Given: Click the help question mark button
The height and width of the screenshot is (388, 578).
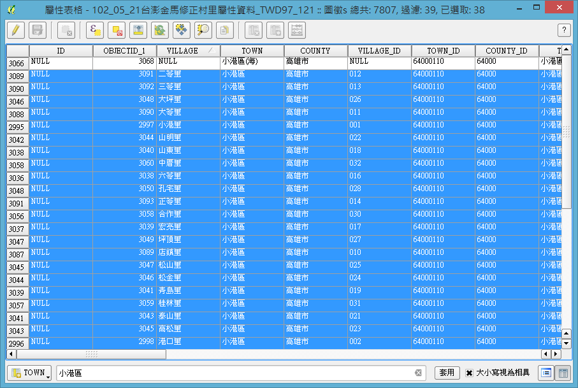Looking at the screenshot, I should click(x=563, y=30).
